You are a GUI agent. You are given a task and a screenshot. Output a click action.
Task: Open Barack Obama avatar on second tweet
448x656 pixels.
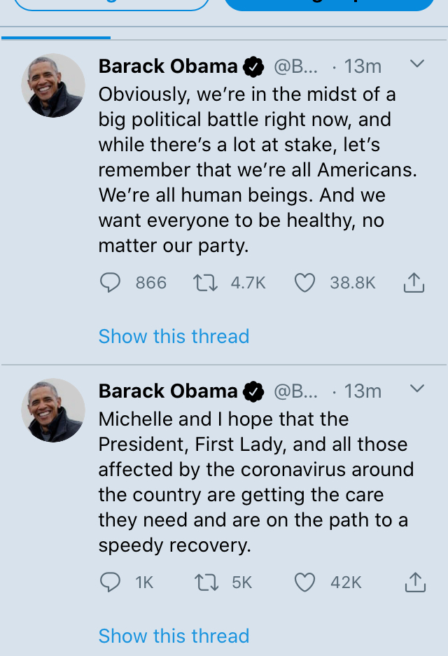coord(53,410)
